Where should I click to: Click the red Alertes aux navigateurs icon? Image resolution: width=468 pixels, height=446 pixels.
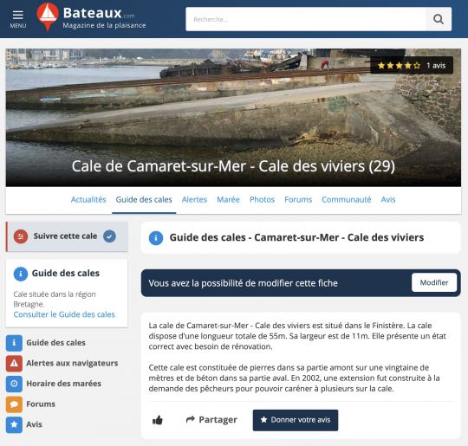coord(14,363)
